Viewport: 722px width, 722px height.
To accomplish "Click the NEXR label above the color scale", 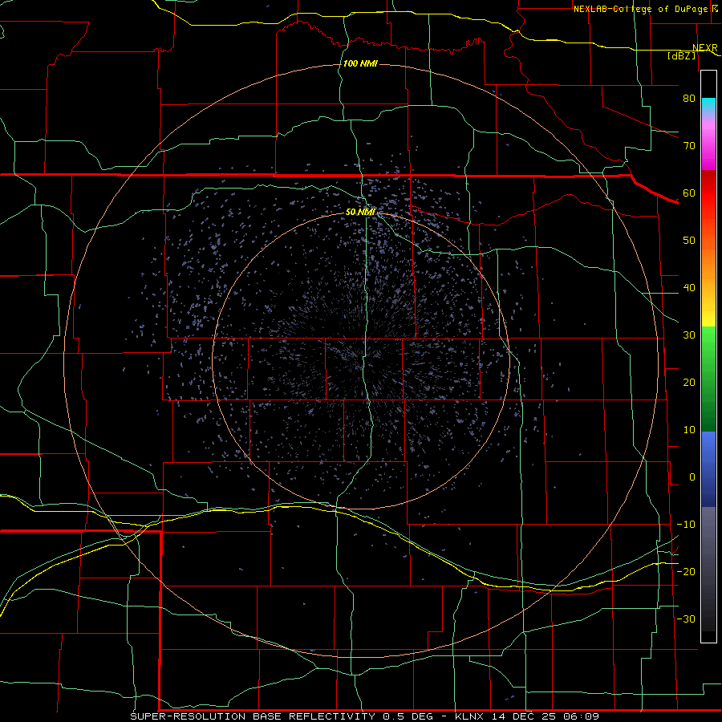I will click(x=705, y=47).
